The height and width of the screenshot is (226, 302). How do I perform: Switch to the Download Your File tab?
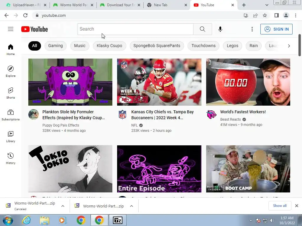click(x=120, y=5)
